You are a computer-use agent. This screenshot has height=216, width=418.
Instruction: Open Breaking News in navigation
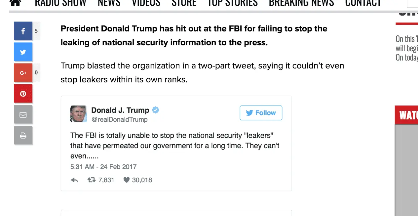(x=301, y=3)
